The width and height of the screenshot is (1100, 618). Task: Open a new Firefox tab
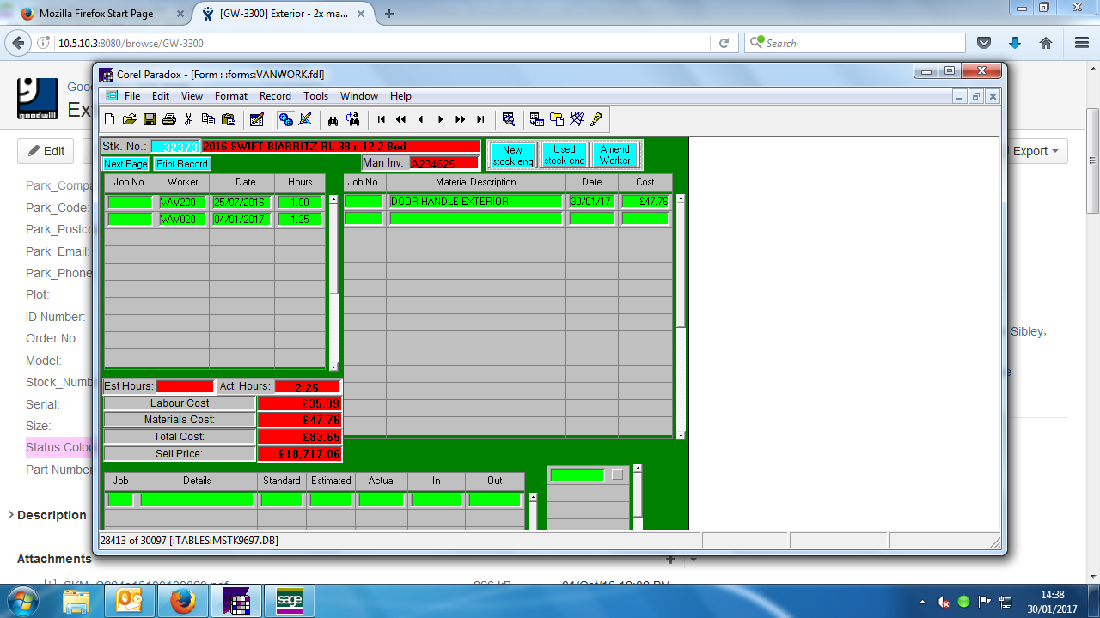pos(389,14)
